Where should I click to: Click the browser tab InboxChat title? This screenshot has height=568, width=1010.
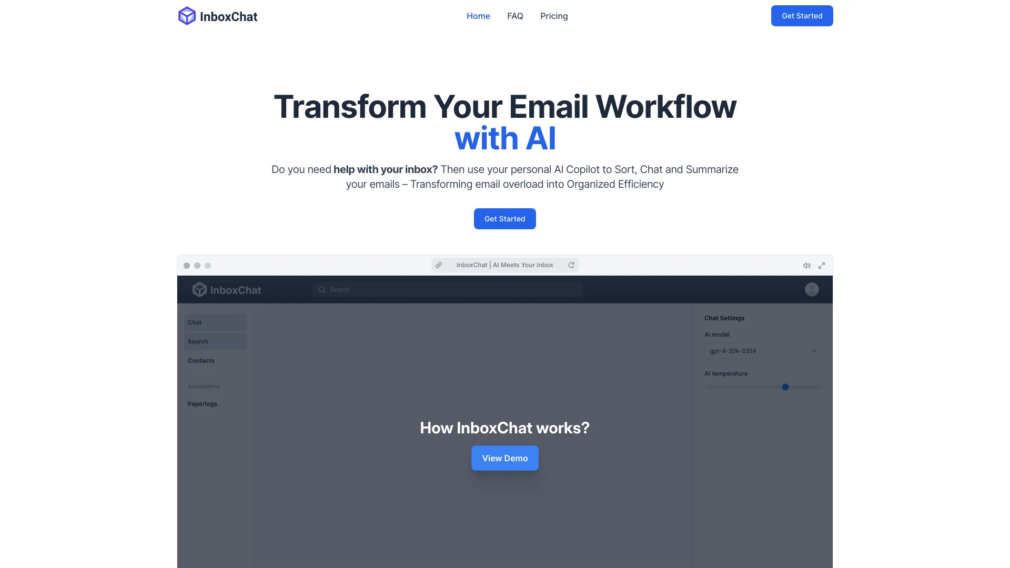[505, 265]
